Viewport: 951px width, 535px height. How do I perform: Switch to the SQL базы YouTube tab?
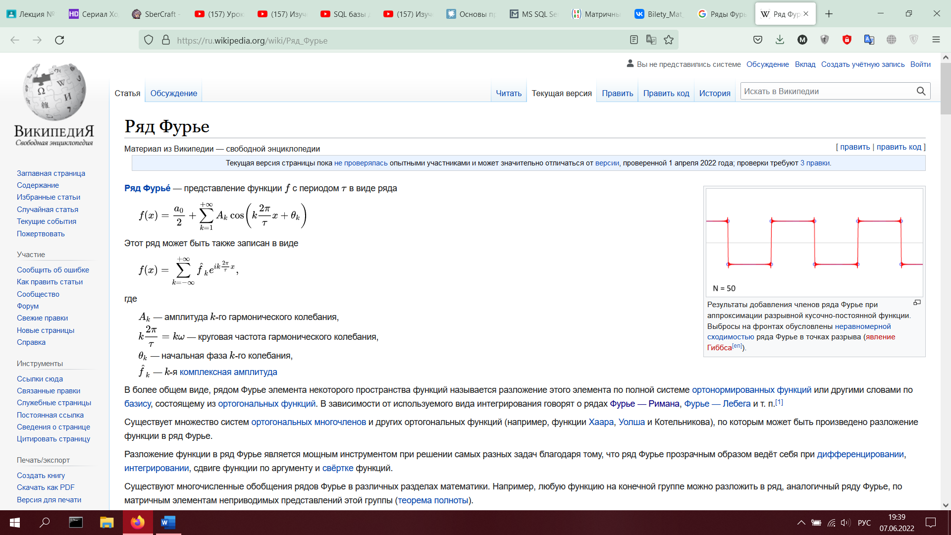[x=345, y=14]
